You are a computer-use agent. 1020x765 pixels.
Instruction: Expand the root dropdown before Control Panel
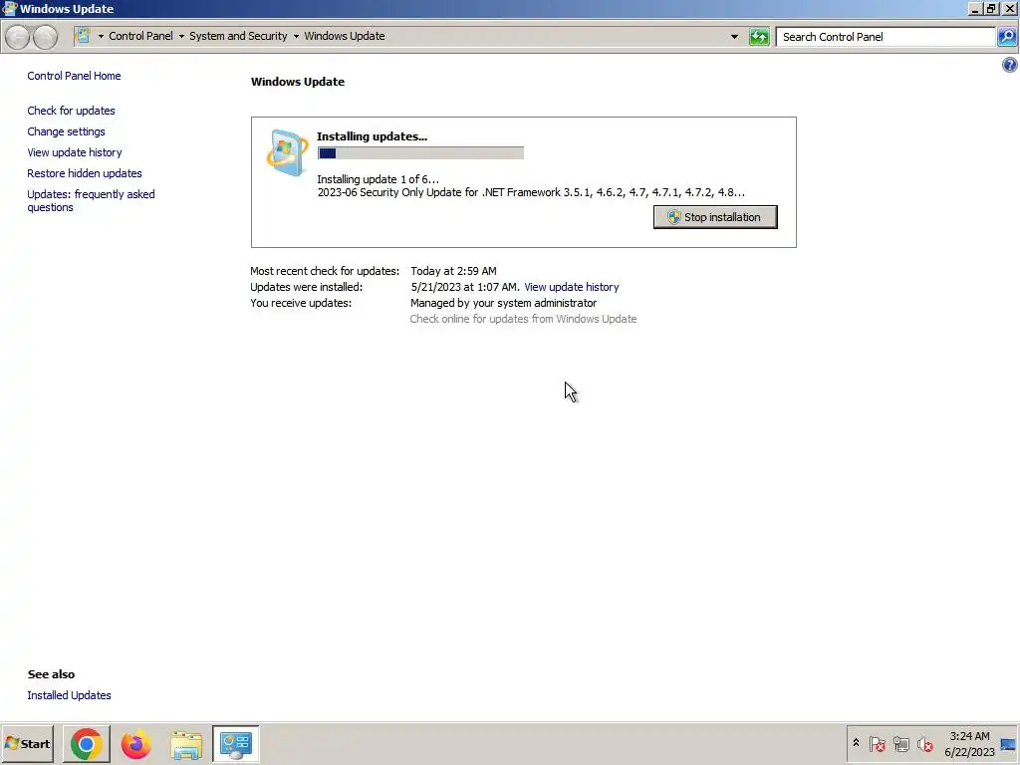pyautogui.click(x=101, y=37)
